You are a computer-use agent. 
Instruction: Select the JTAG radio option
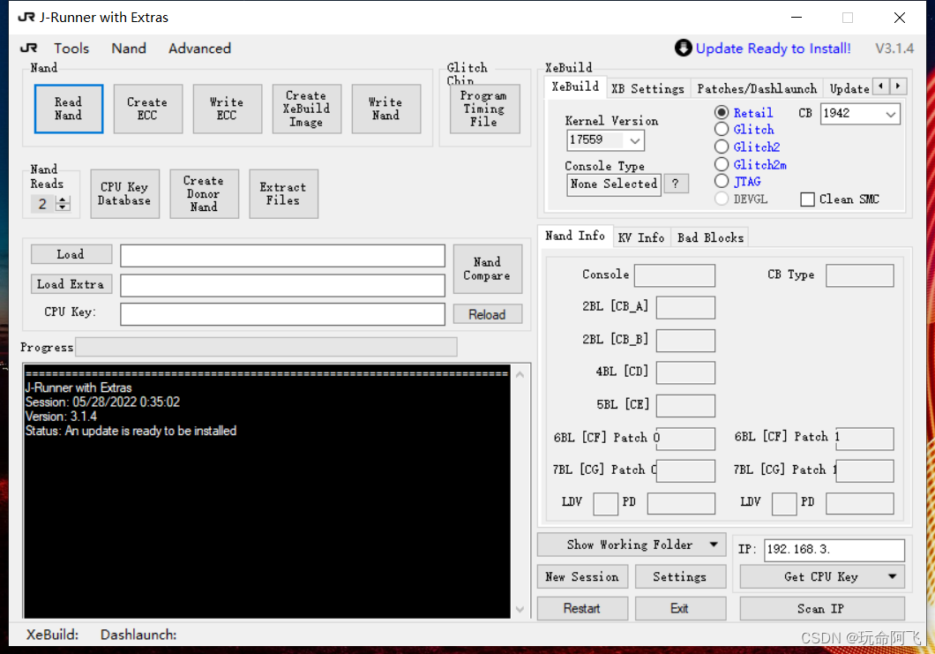tap(722, 181)
